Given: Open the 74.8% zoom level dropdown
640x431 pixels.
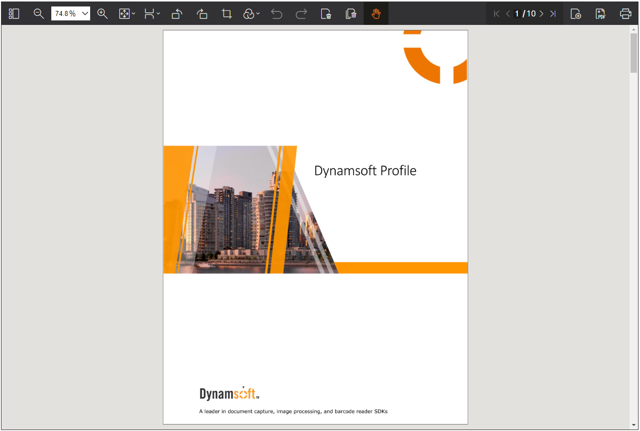Looking at the screenshot, I should click(x=85, y=14).
